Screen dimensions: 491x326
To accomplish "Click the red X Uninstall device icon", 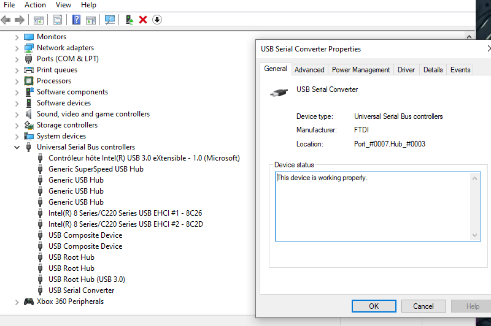I will click(x=143, y=20).
